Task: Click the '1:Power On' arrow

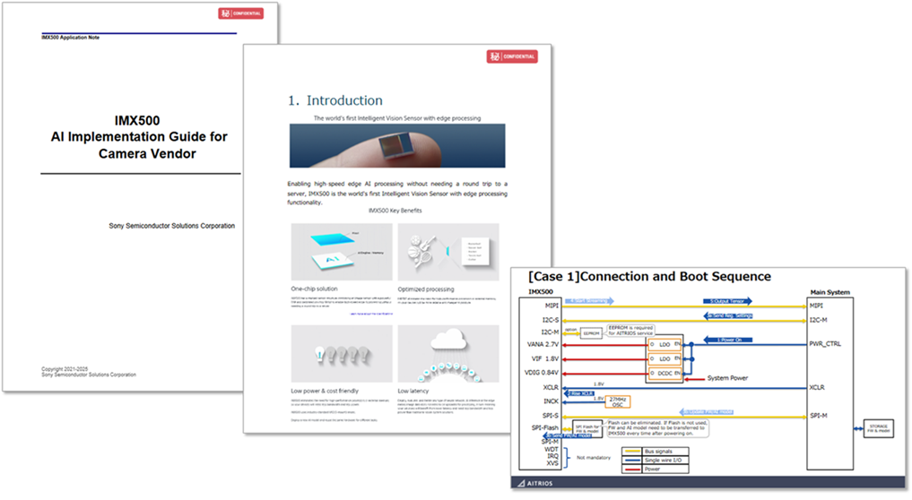Action: (728, 340)
